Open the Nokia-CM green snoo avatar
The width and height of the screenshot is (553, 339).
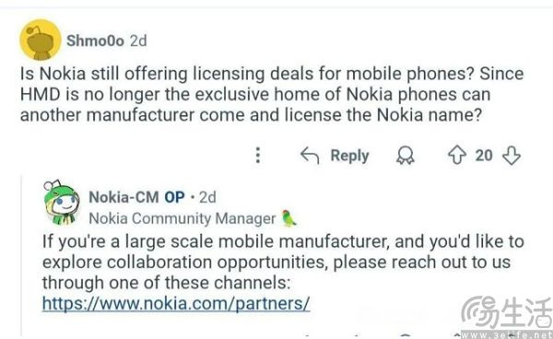(x=62, y=203)
